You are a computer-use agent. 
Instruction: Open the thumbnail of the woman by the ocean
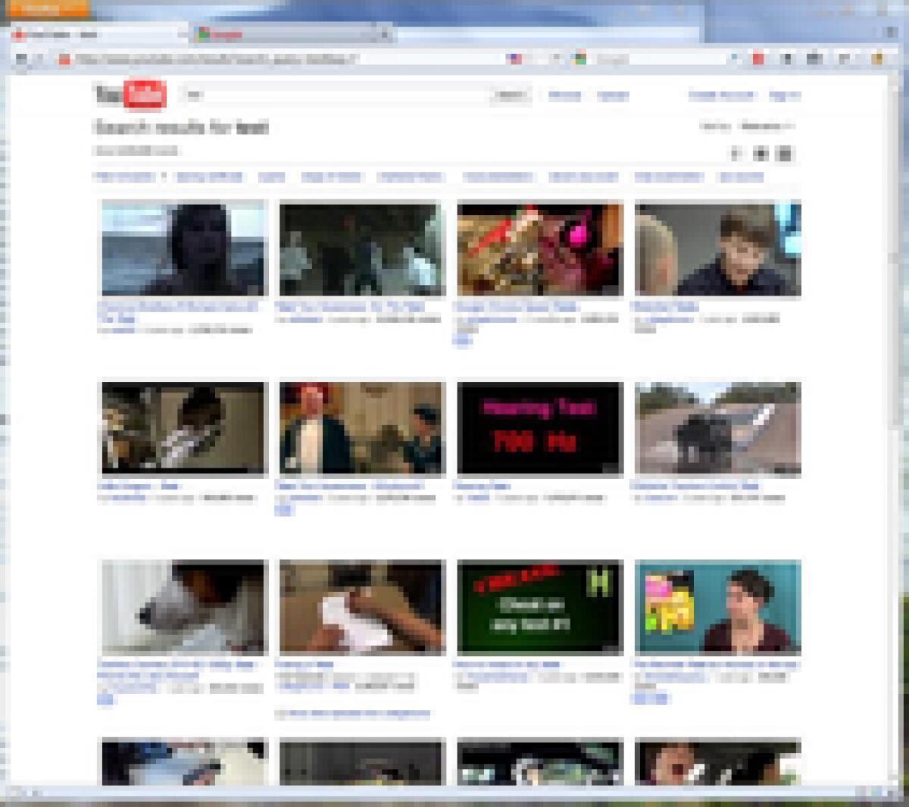[x=184, y=248]
